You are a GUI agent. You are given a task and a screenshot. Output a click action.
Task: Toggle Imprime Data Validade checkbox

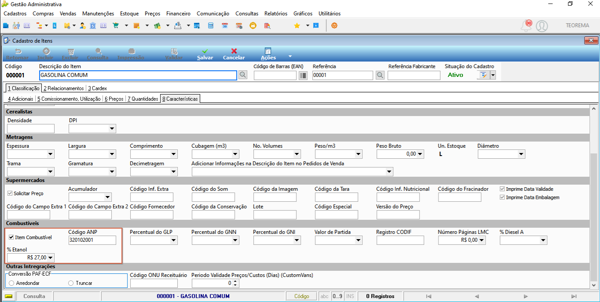click(x=502, y=189)
